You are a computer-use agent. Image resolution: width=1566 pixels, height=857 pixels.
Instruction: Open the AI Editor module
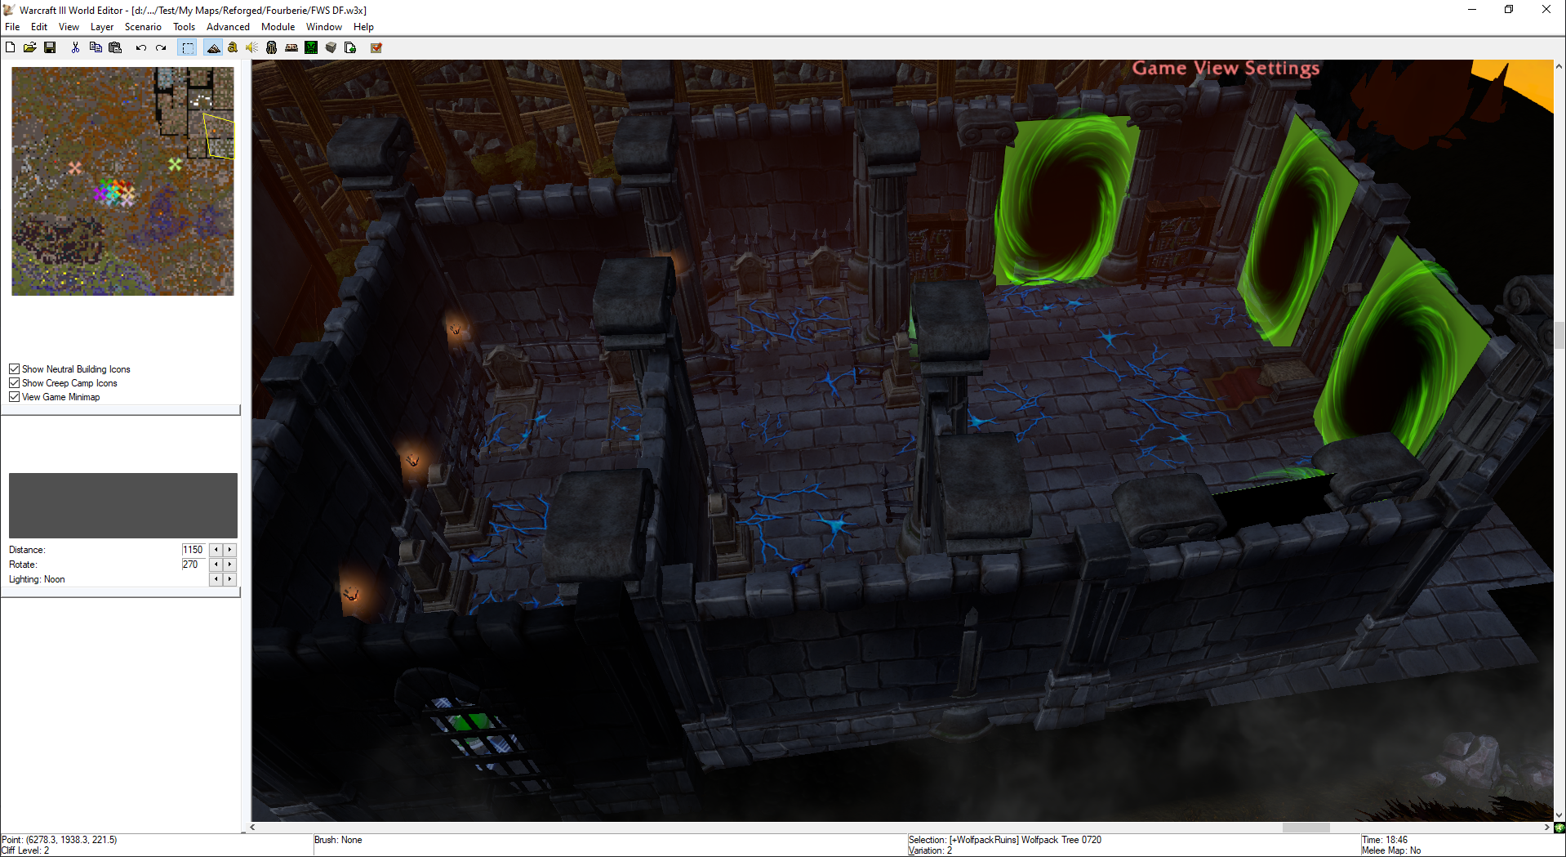(311, 47)
